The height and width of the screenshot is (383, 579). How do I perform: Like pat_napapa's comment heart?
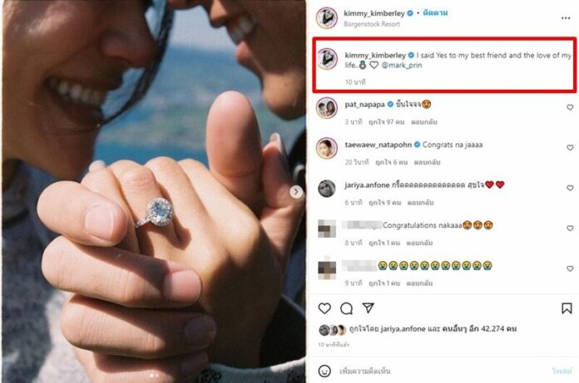click(x=570, y=107)
